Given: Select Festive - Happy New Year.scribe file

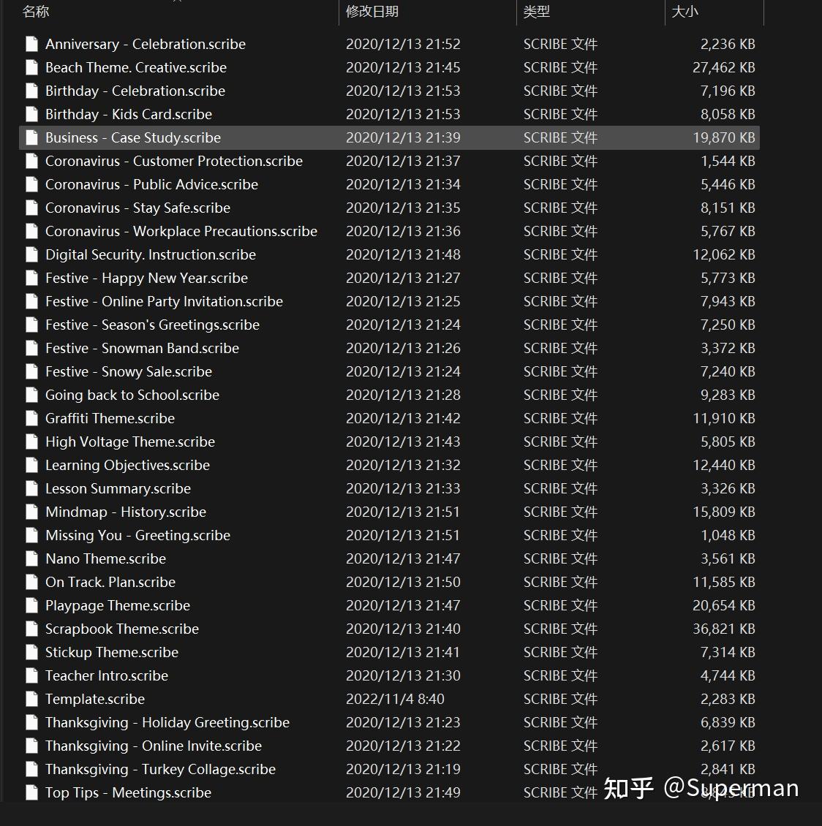Looking at the screenshot, I should click(146, 278).
